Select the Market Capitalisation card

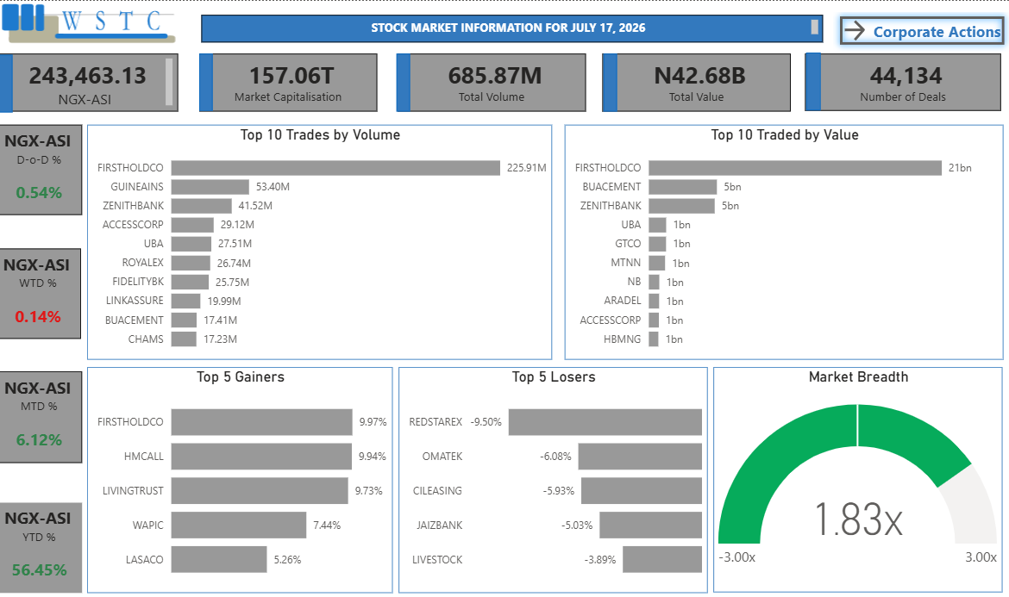click(288, 83)
